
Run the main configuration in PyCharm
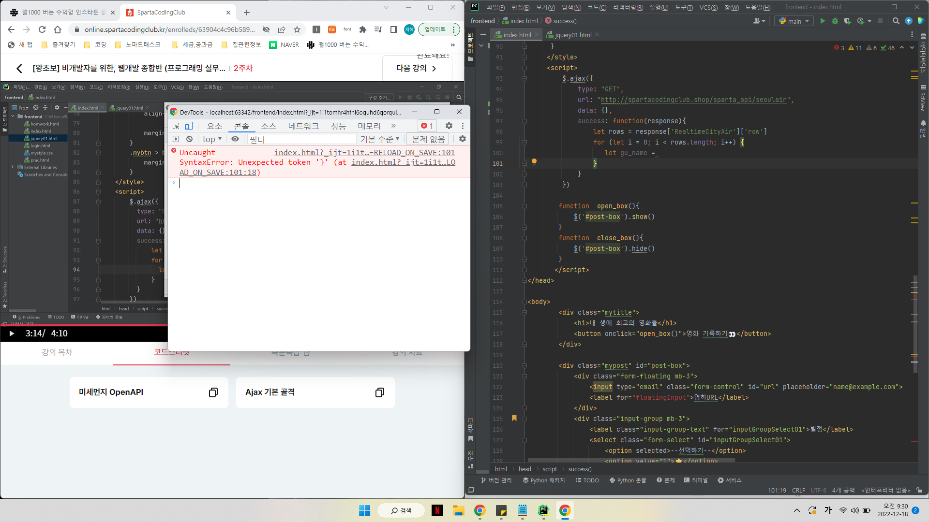[x=822, y=21]
